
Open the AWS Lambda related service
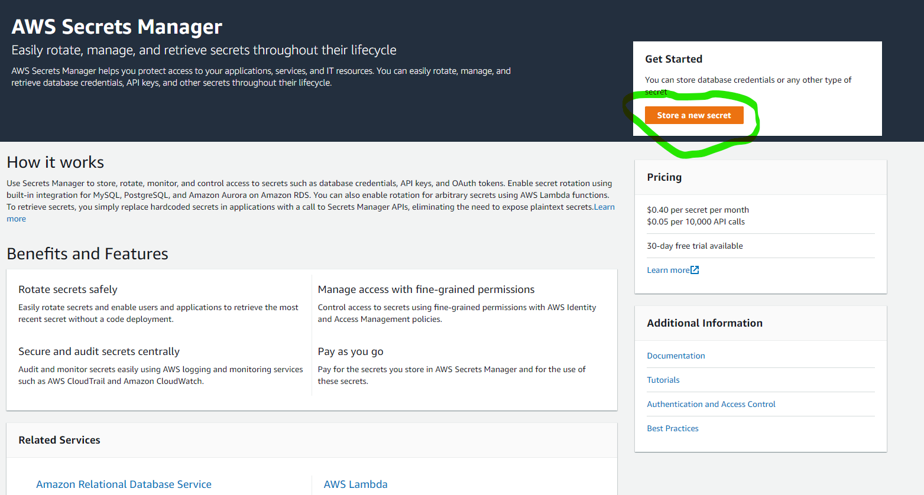pyautogui.click(x=355, y=484)
